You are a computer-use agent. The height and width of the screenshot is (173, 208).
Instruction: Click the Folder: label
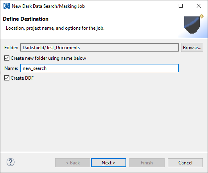[x=11, y=48]
